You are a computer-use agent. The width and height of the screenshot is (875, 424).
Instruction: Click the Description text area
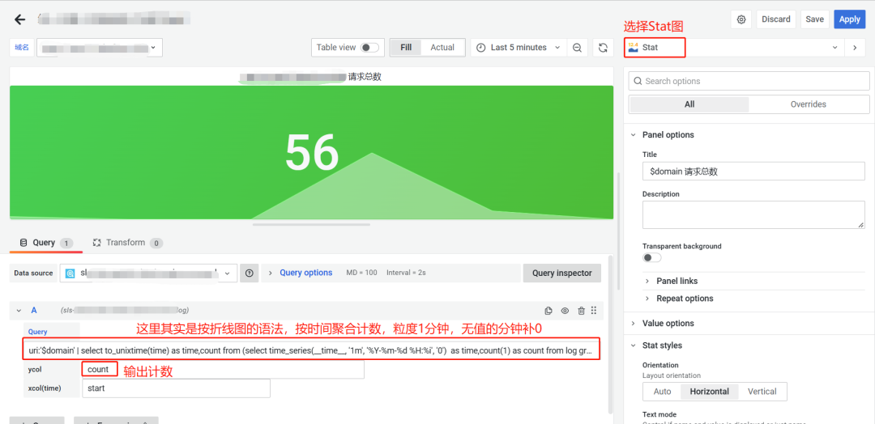[753, 214]
